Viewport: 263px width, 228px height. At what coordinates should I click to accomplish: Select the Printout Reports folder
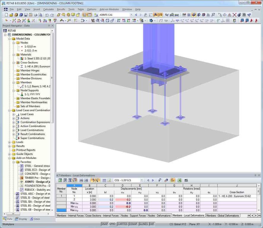pos(26,150)
